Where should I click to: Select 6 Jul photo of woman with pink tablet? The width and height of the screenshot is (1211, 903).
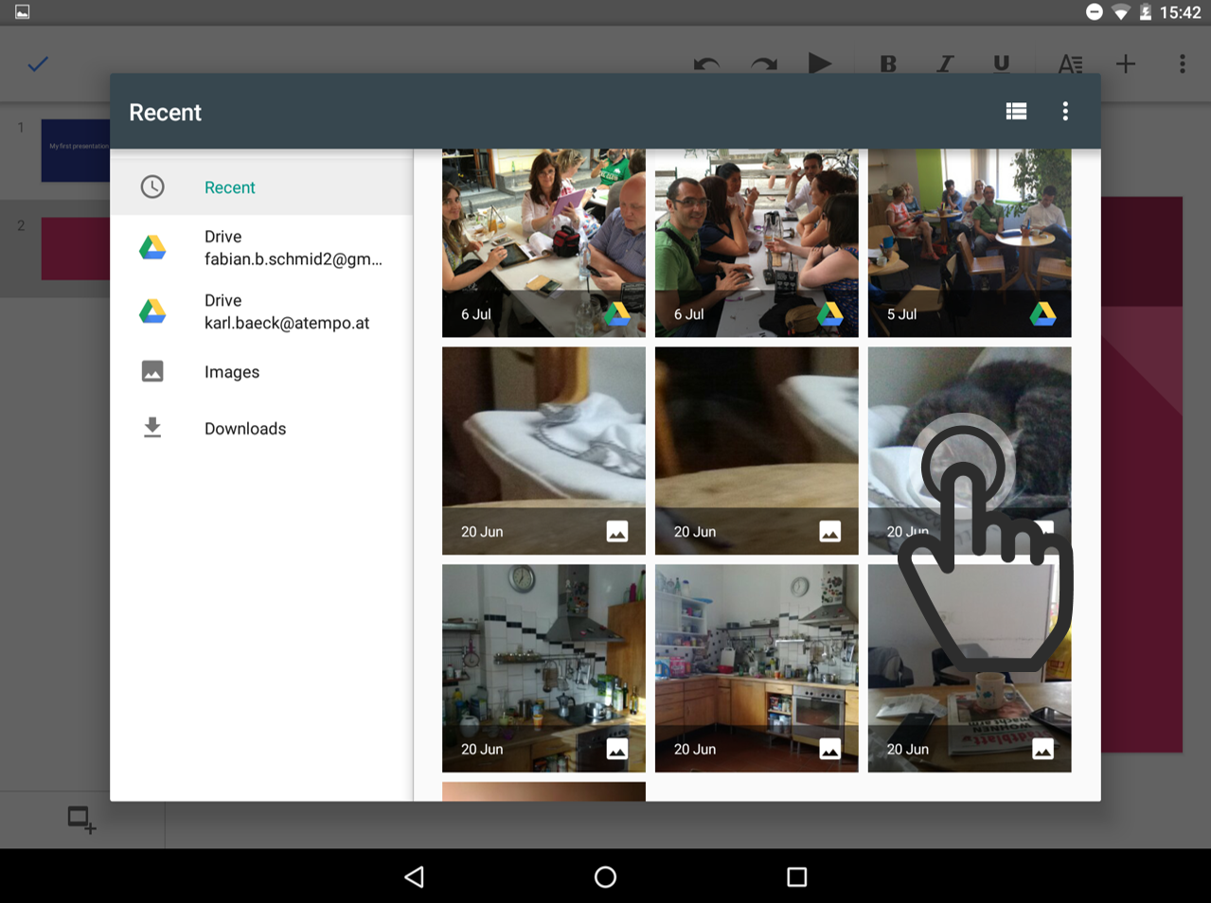point(543,242)
